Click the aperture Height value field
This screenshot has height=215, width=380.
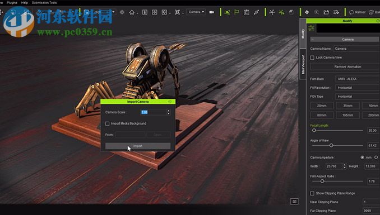[x=372, y=166]
